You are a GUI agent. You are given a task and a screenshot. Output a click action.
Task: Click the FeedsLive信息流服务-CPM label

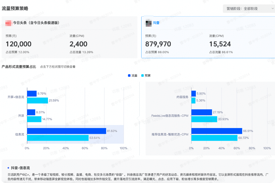click(170, 116)
